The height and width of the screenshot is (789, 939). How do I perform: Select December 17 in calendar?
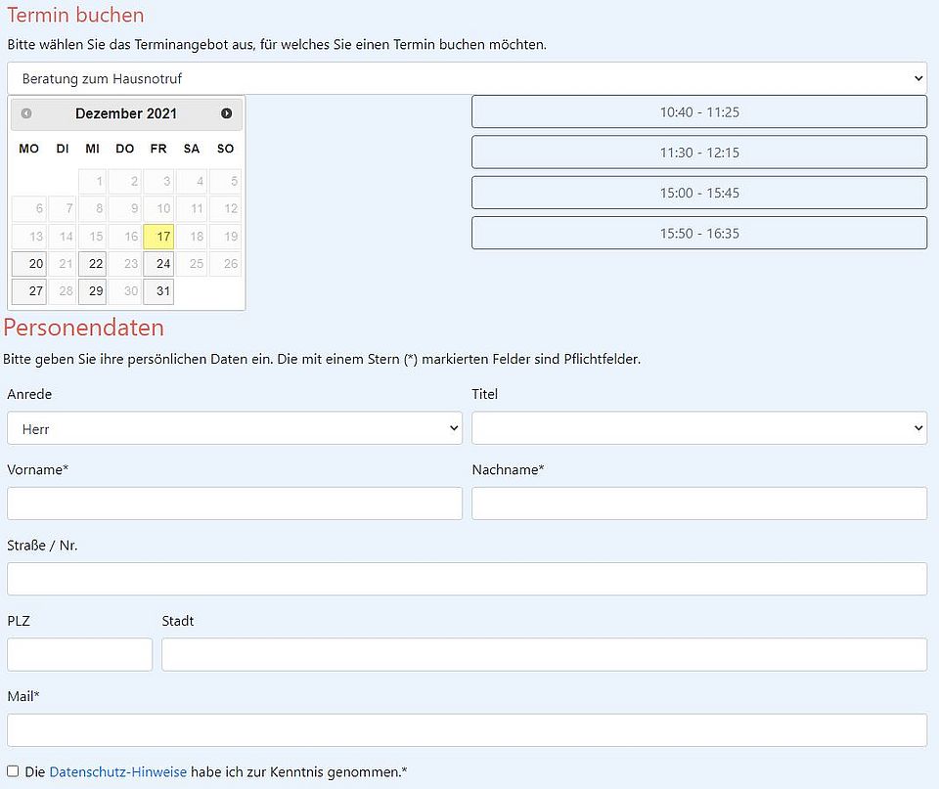tap(158, 237)
